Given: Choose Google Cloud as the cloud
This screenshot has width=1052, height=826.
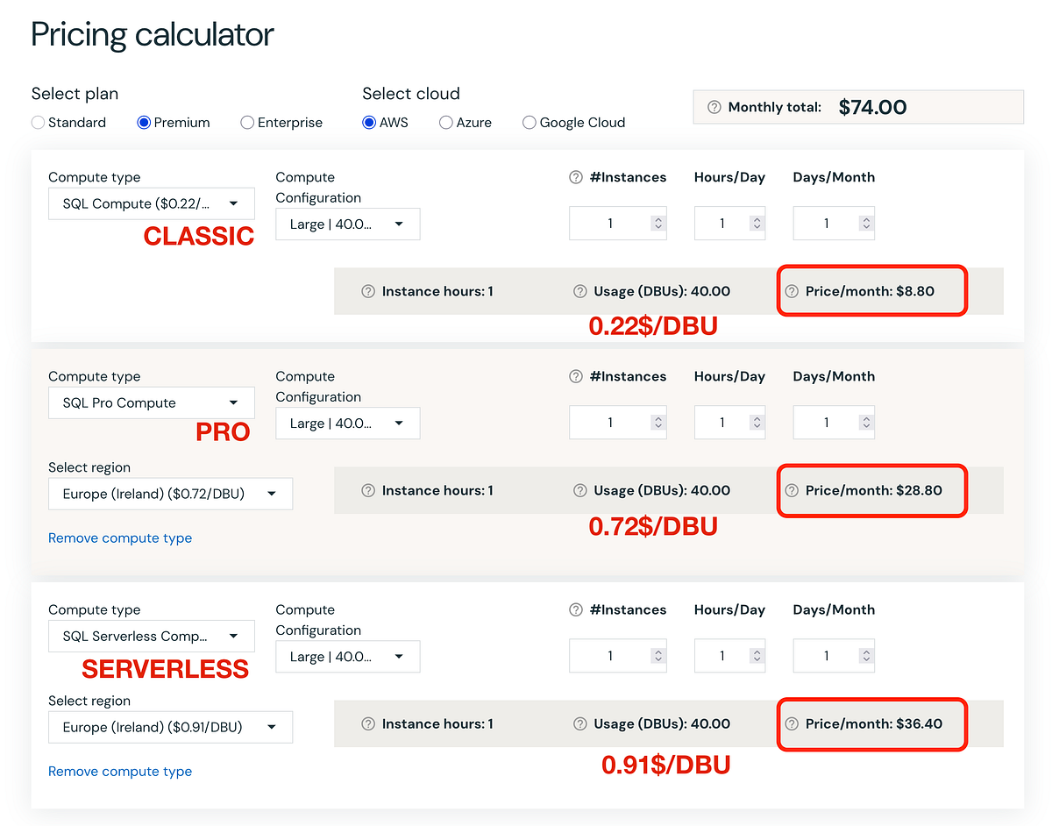Looking at the screenshot, I should tap(529, 123).
